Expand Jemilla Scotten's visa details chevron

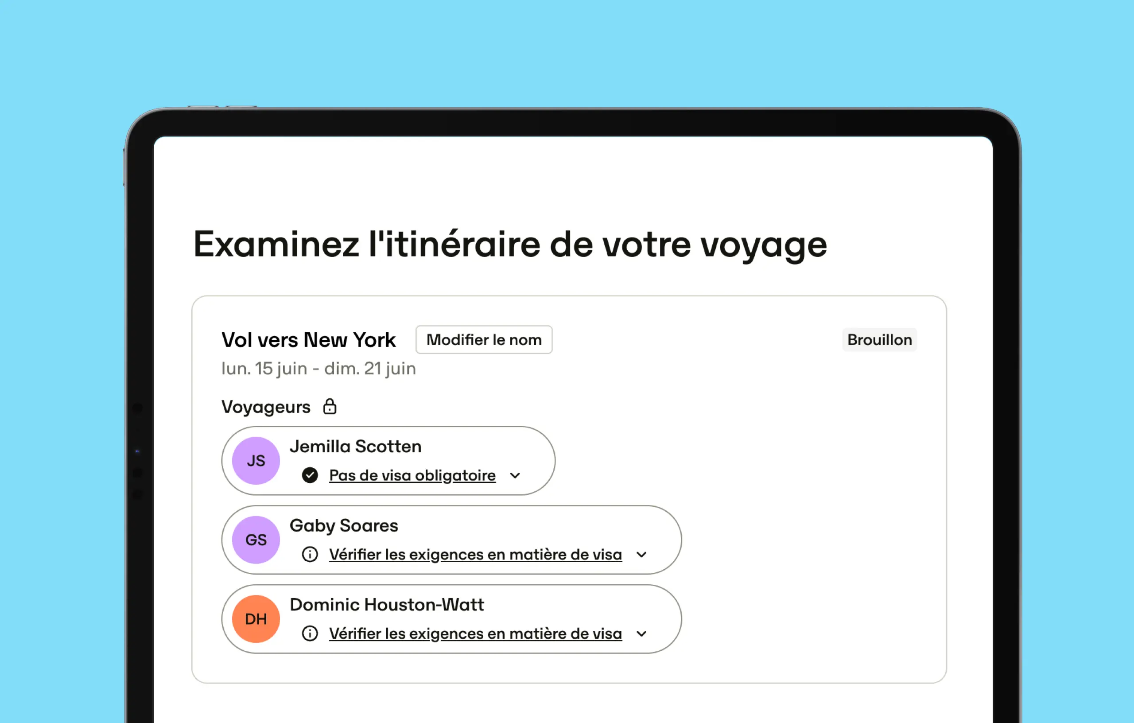pyautogui.click(x=515, y=476)
